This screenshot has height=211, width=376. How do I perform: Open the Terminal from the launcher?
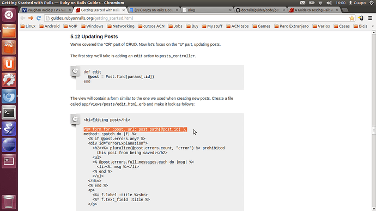tap(9, 112)
